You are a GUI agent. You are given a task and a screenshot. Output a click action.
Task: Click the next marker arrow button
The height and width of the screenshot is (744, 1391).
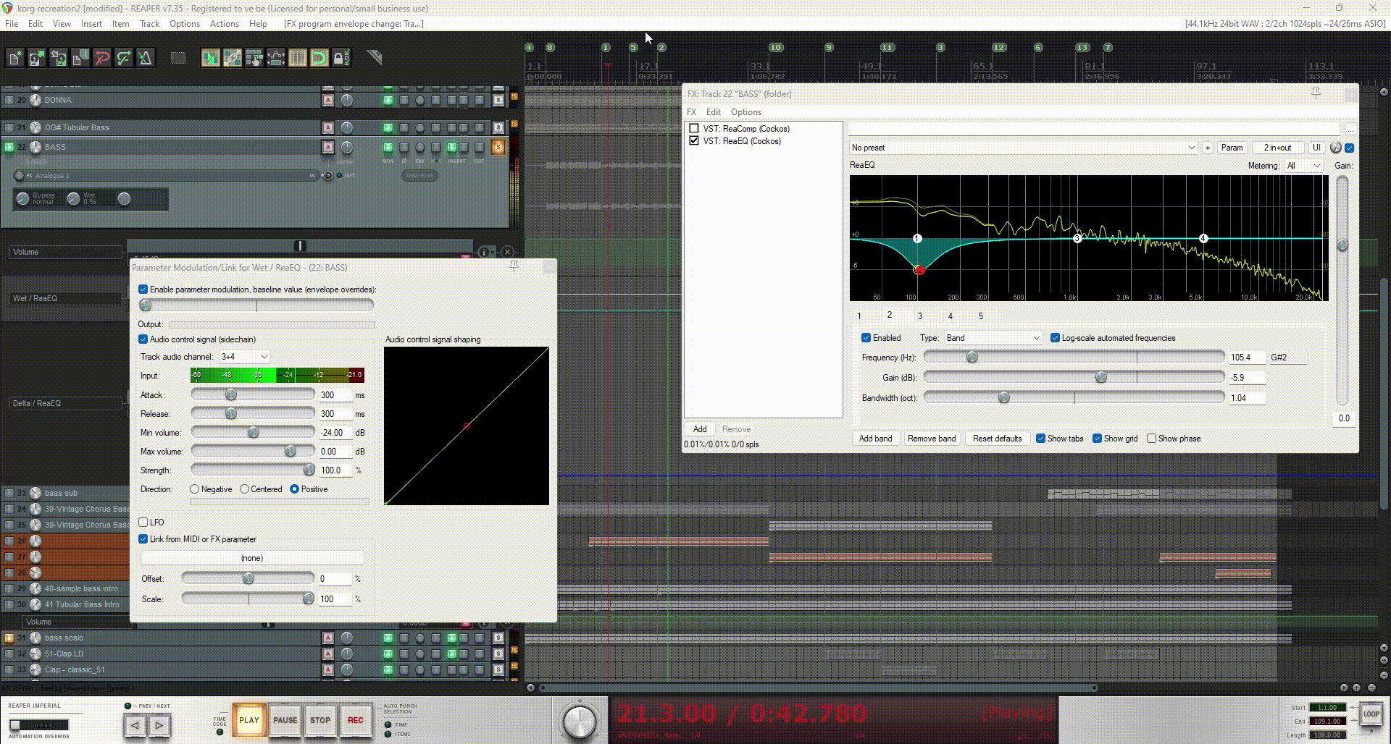tap(159, 724)
